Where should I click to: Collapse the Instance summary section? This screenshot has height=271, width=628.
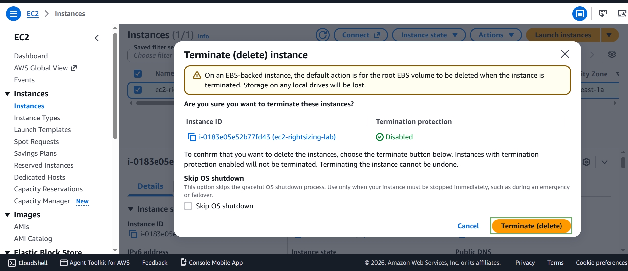[131, 209]
